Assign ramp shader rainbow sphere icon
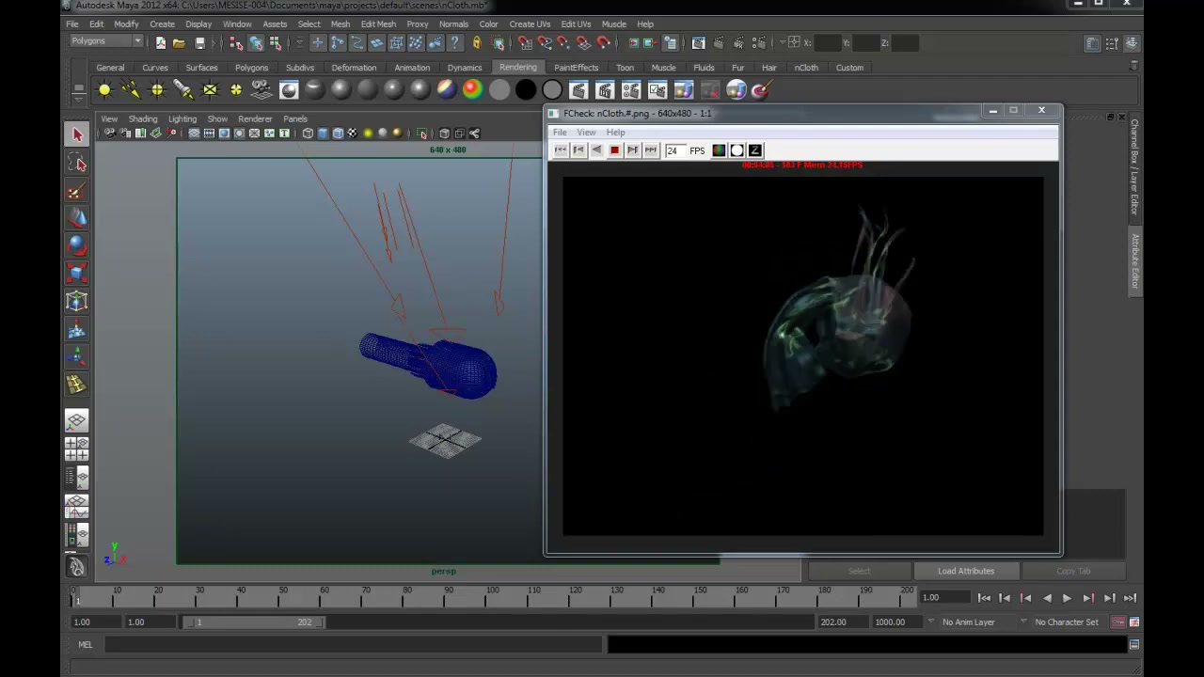 (x=473, y=90)
